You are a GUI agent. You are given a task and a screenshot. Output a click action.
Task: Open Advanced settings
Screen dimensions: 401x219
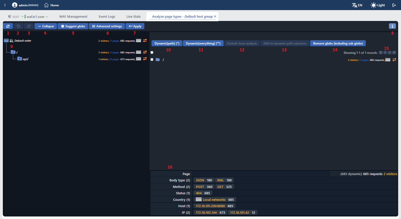(107, 26)
